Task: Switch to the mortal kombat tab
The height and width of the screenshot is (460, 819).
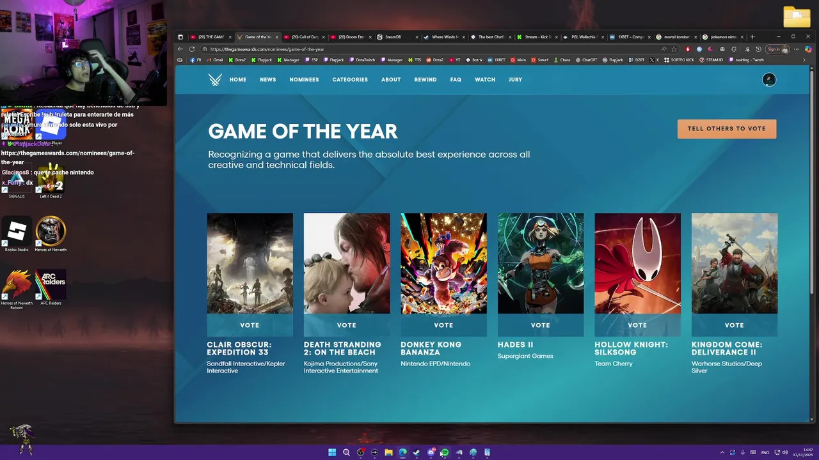Action: coord(676,37)
